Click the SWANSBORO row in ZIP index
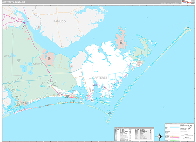Viewport: 196px width, 142px height. coord(143,137)
